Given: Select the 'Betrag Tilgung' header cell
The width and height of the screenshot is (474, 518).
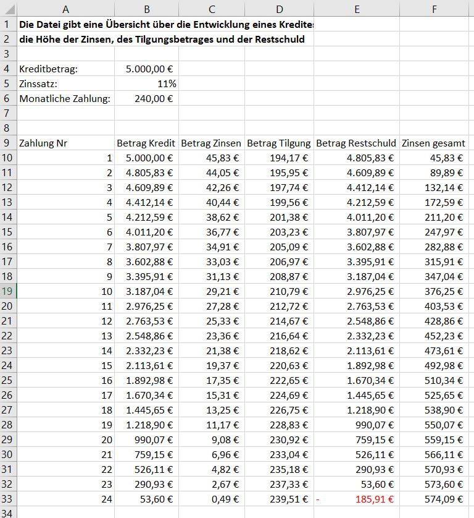Looking at the screenshot, I should pyautogui.click(x=279, y=143).
